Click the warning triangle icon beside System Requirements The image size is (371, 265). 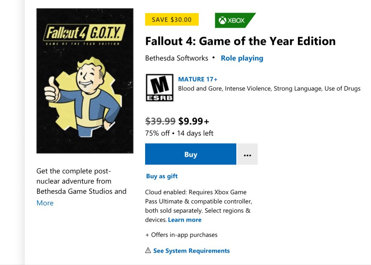tap(148, 250)
